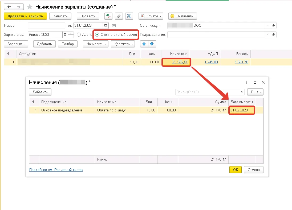Select the Окончательный расчет radio button
The image size is (292, 210).
[97, 35]
